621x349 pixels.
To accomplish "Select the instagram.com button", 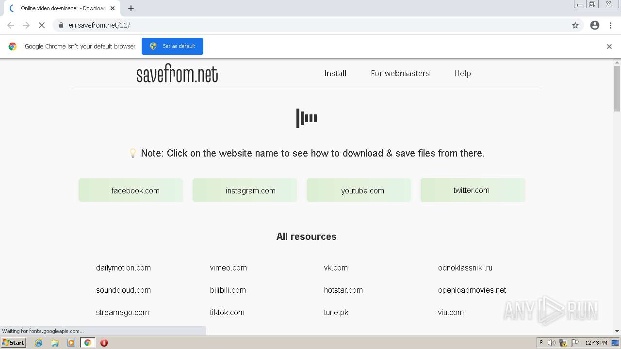I will [245, 190].
